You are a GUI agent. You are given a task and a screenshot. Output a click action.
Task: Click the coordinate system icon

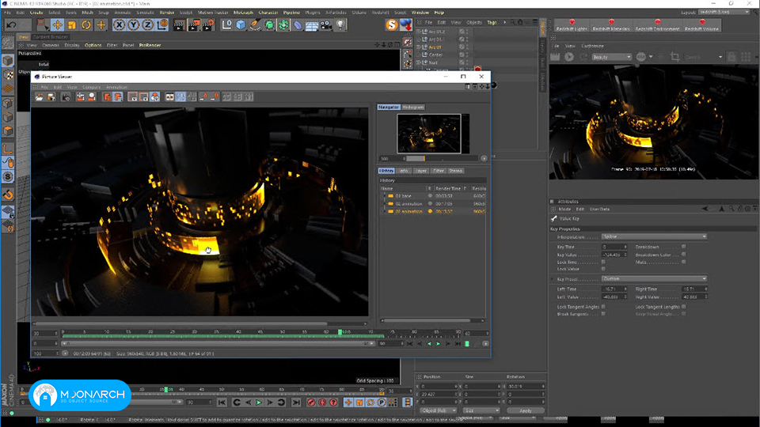(x=162, y=25)
